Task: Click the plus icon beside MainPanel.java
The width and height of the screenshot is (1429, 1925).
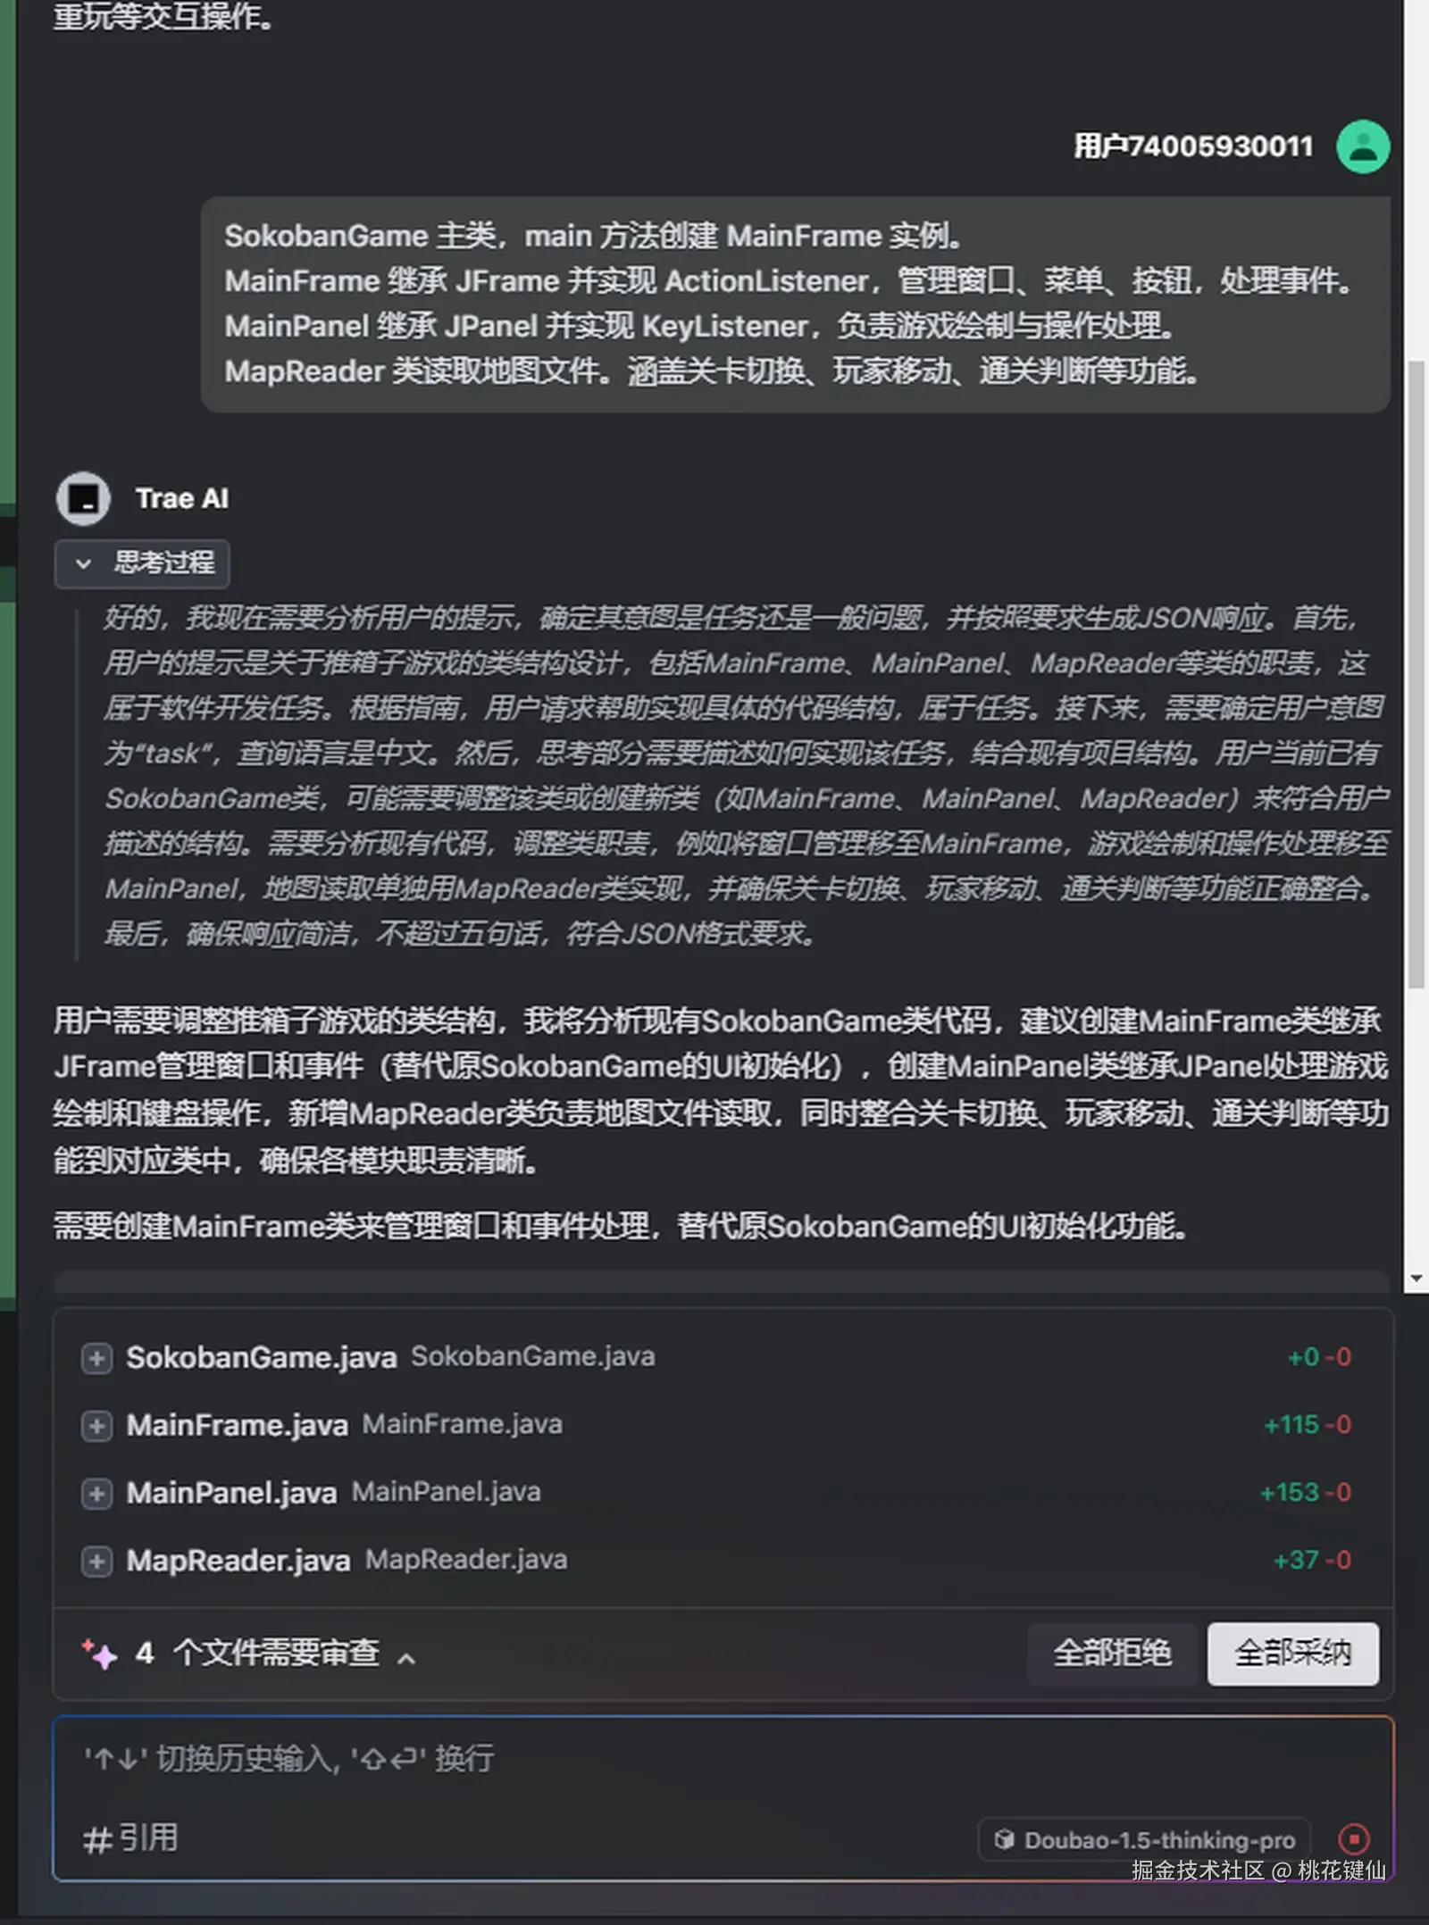Action: pyautogui.click(x=96, y=1493)
